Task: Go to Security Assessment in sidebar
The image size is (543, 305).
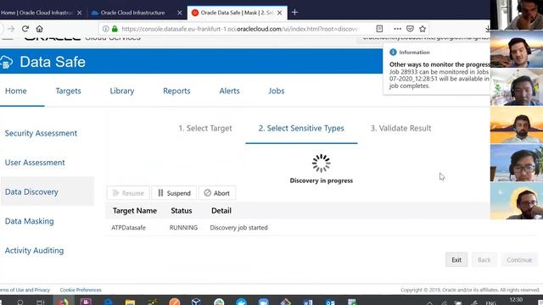Action: pyautogui.click(x=41, y=133)
